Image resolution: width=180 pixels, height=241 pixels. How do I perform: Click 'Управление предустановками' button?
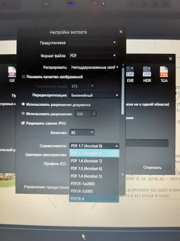45,187
